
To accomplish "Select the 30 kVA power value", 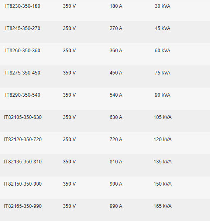I will click(163, 6).
